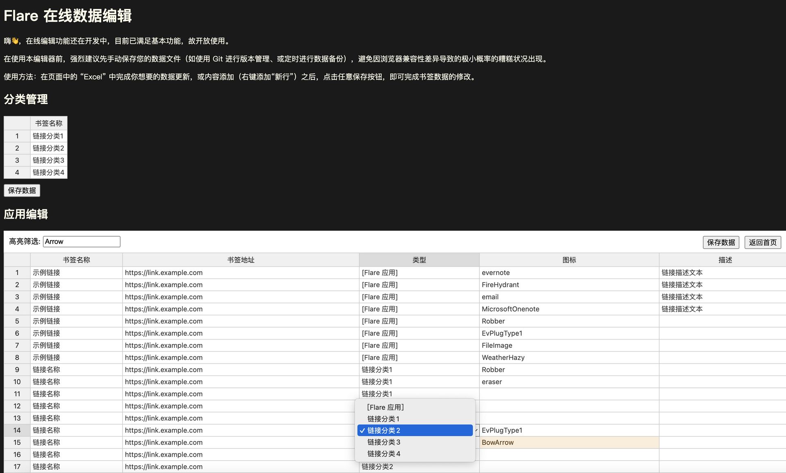Select 链接分类3 in the type dropdown
Screen dimensions: 786x473
[384, 442]
